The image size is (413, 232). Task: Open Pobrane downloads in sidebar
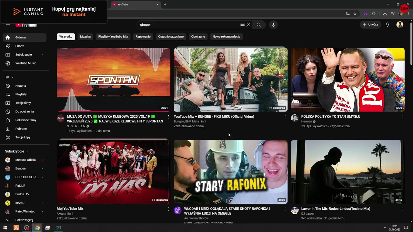pos(25,129)
